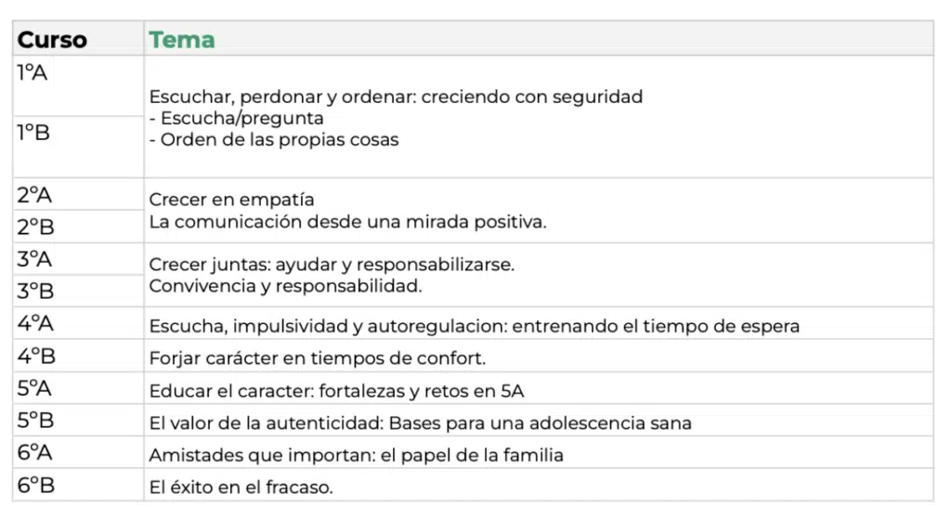Select 'El éxito en el fracaso' topic
The image size is (951, 519).
[241, 487]
